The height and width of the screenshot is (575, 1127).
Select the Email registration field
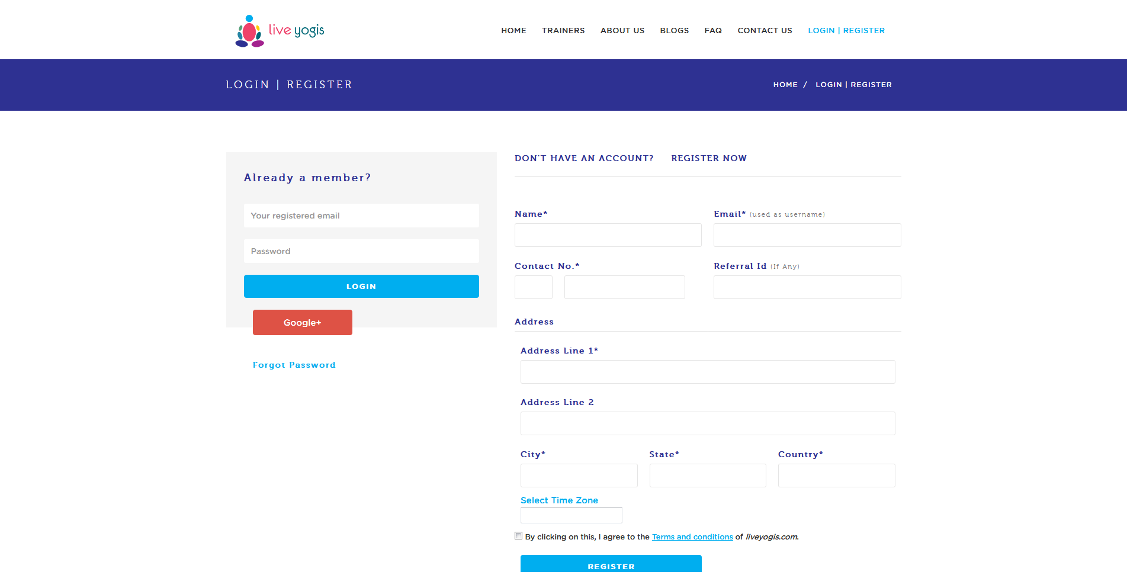(x=807, y=235)
